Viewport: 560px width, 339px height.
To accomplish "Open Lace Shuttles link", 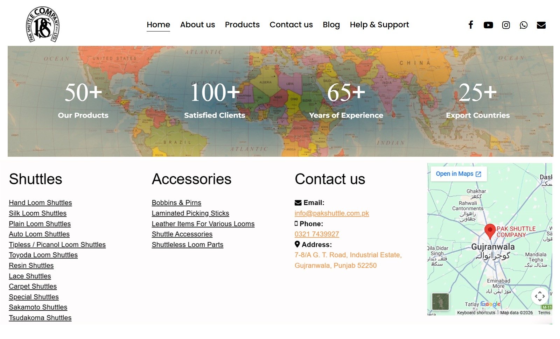I will point(30,276).
